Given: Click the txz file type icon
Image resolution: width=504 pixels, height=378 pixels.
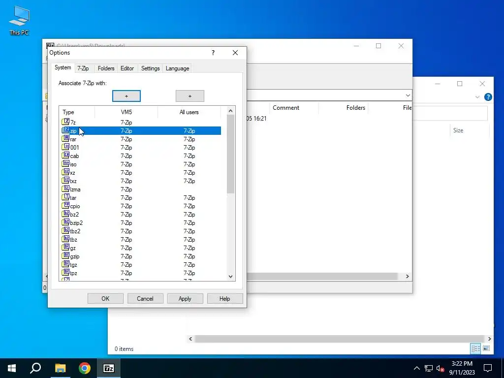Looking at the screenshot, I should pos(65,180).
